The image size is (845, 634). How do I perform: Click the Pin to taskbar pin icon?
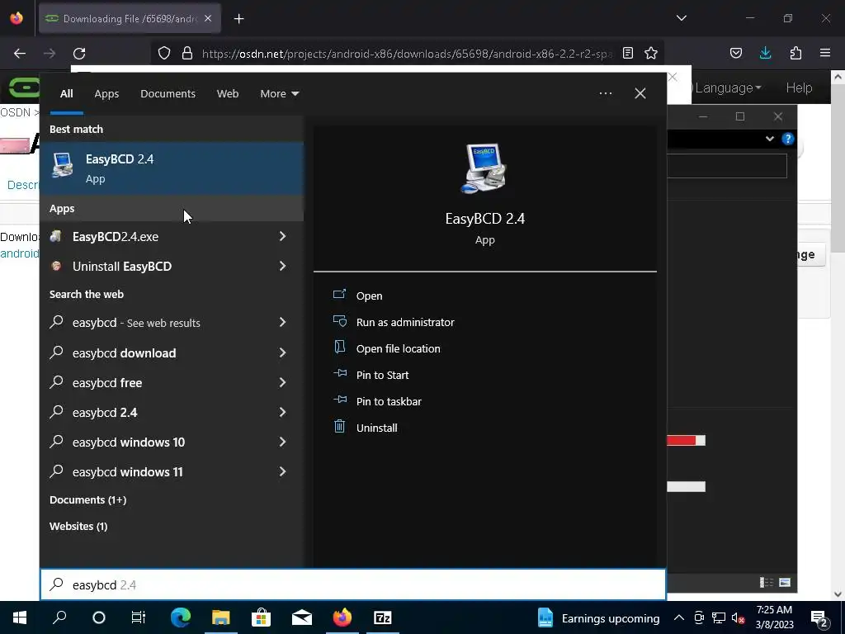point(339,400)
